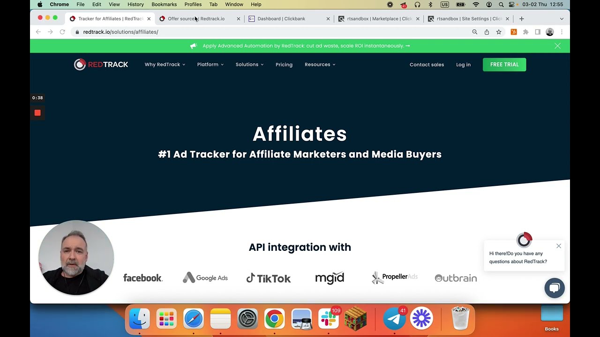
Task: Open Launchpad from the dock
Action: (166, 319)
